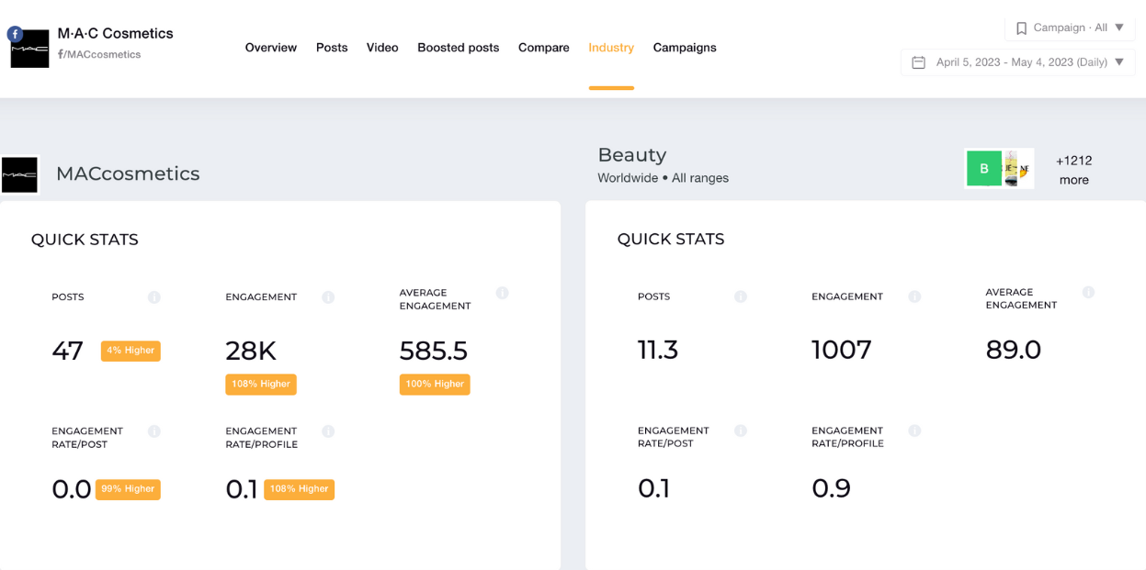
Task: Click the Beauty industry heading
Action: [x=632, y=155]
